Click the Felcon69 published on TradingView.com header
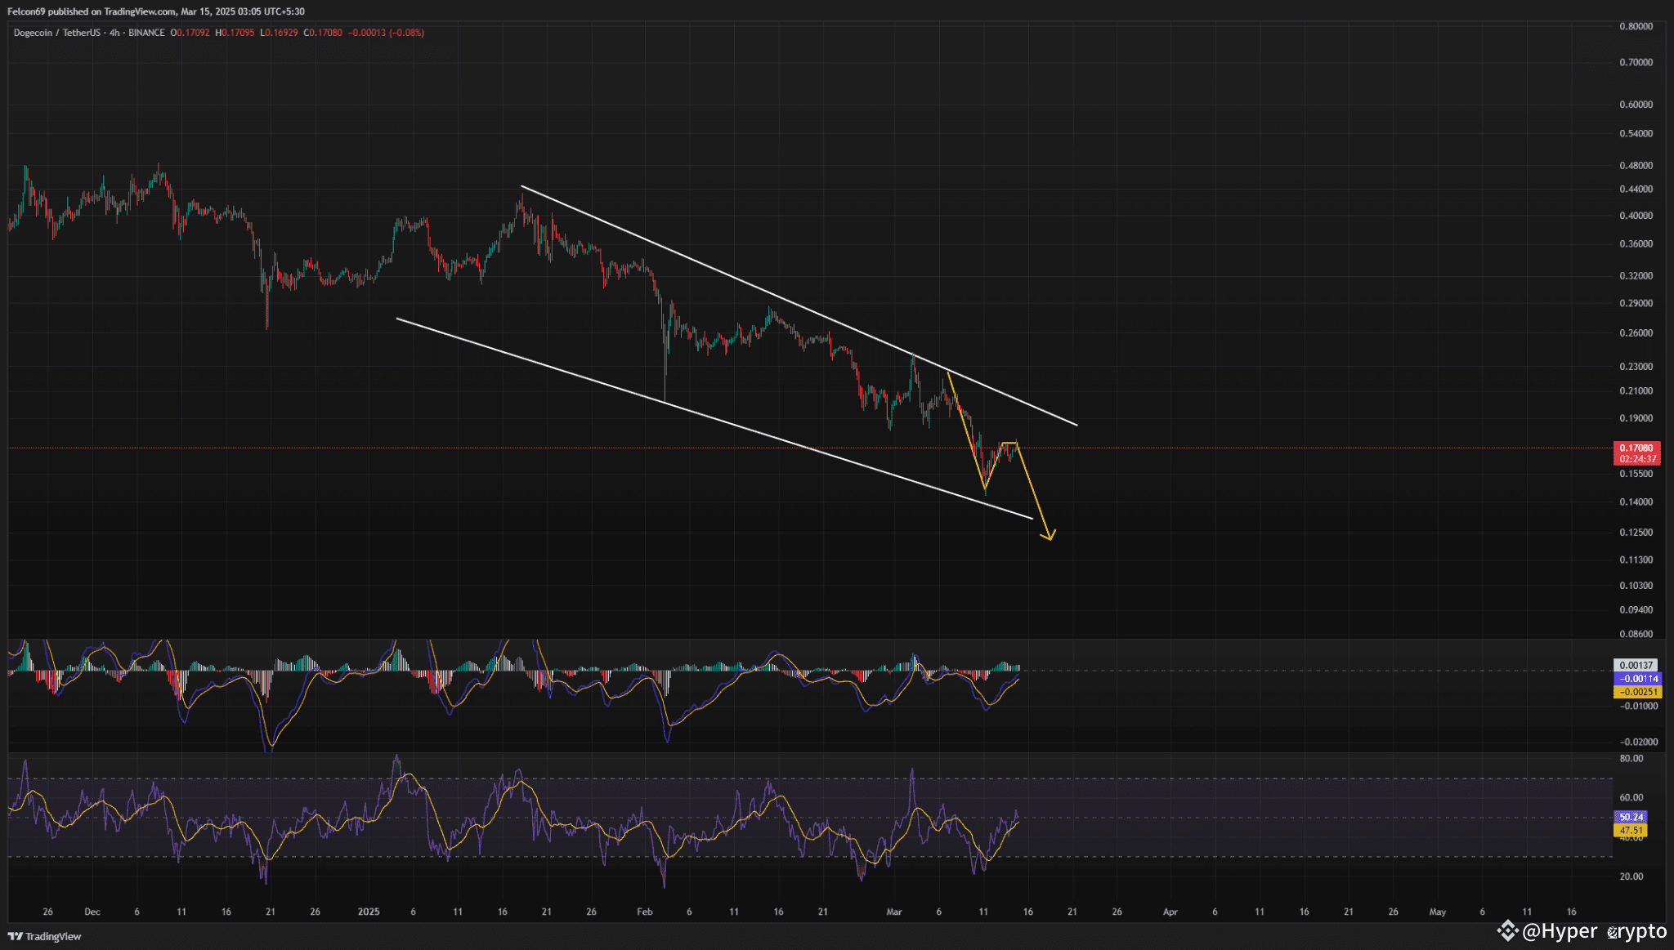This screenshot has width=1674, height=950. 155,11
